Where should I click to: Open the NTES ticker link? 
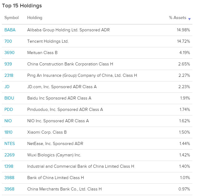tap(10, 143)
